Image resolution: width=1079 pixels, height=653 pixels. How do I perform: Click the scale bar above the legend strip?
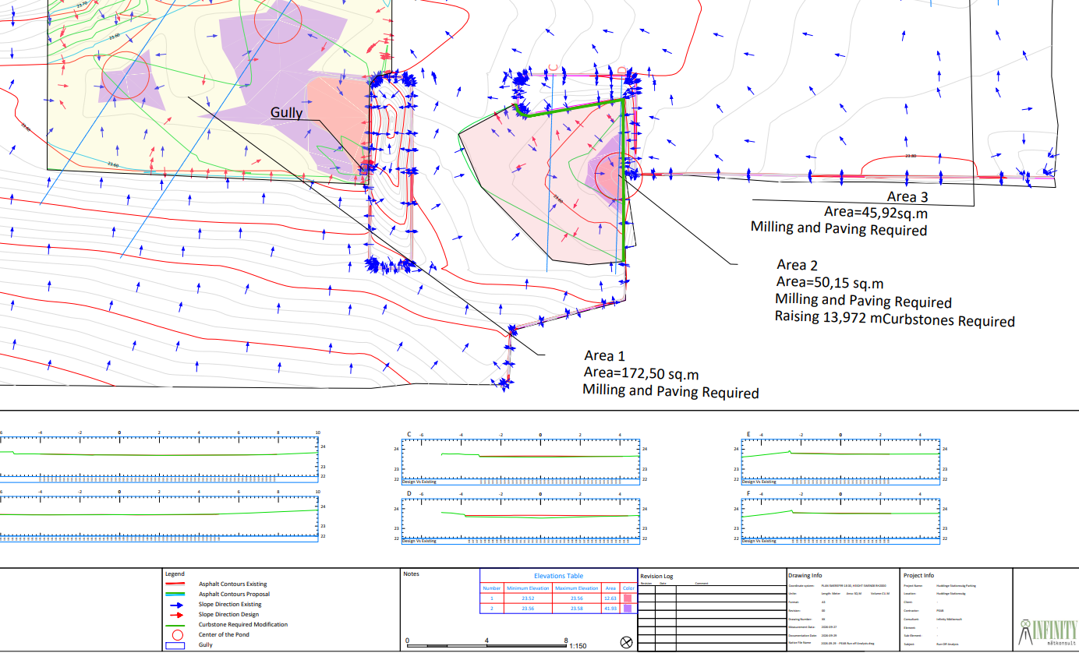click(x=487, y=646)
